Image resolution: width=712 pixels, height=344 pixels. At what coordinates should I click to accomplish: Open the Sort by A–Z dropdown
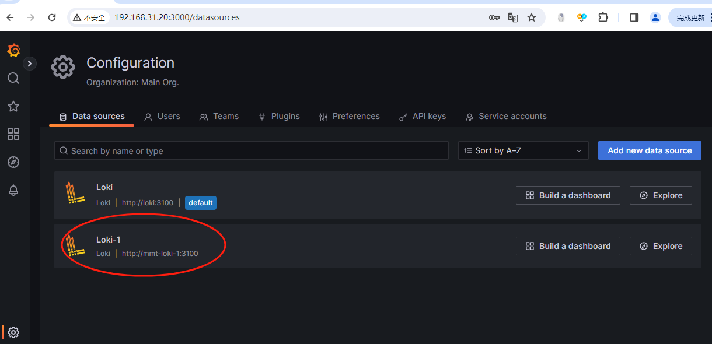coord(523,150)
